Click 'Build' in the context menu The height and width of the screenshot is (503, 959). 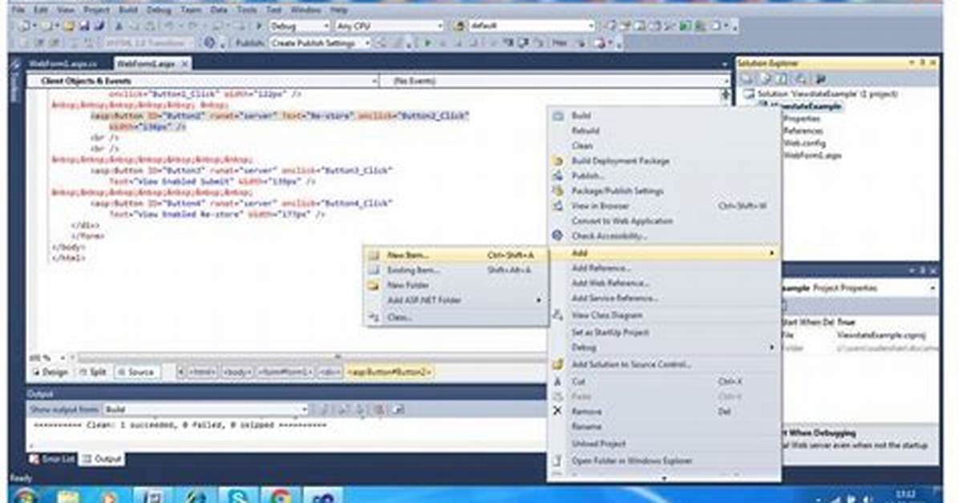[664, 115]
